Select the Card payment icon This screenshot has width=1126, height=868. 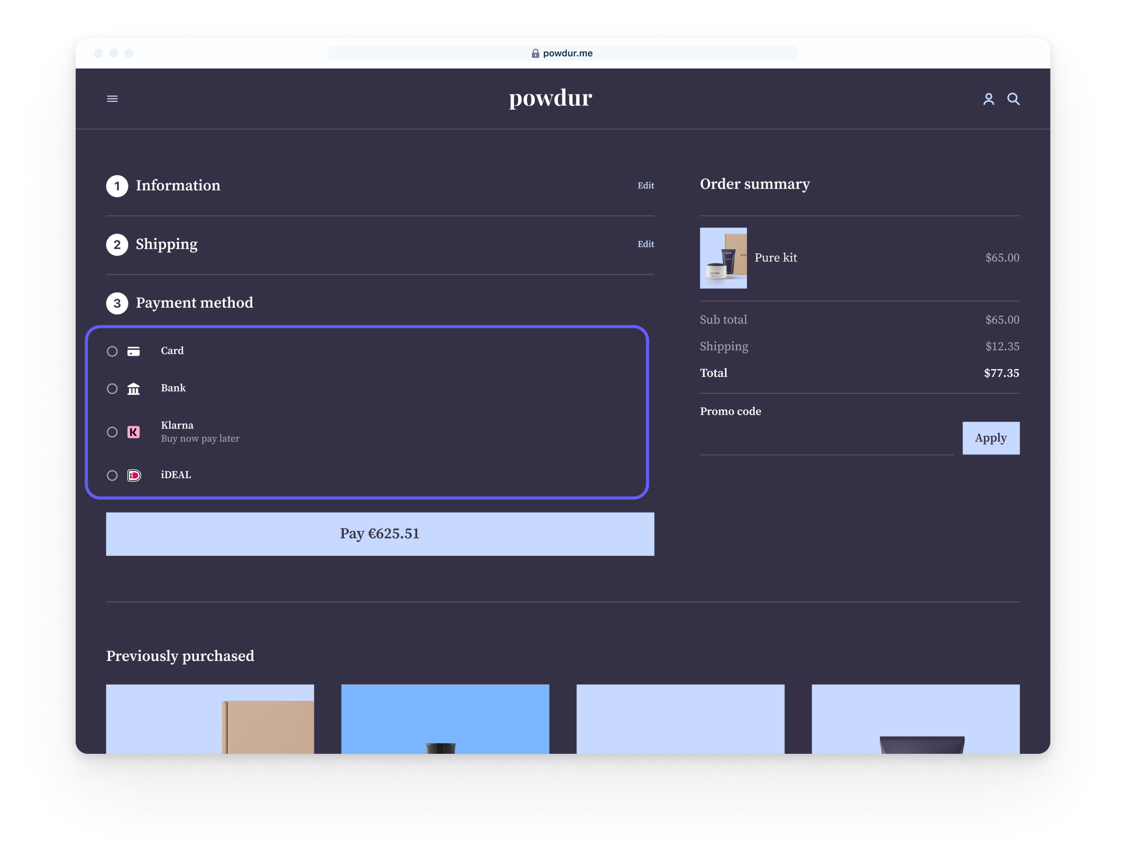click(135, 350)
